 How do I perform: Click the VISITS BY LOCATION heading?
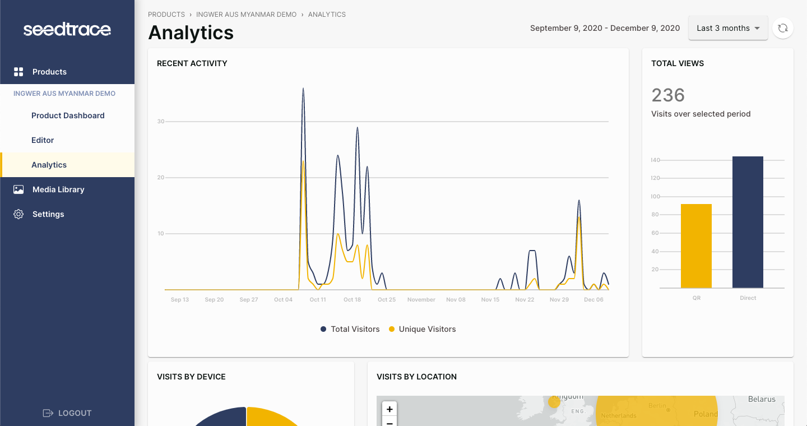click(416, 377)
